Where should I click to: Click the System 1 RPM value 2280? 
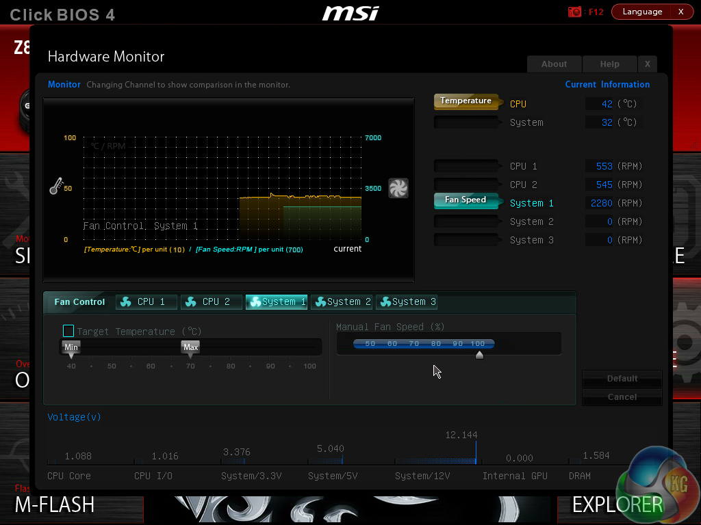(x=601, y=203)
